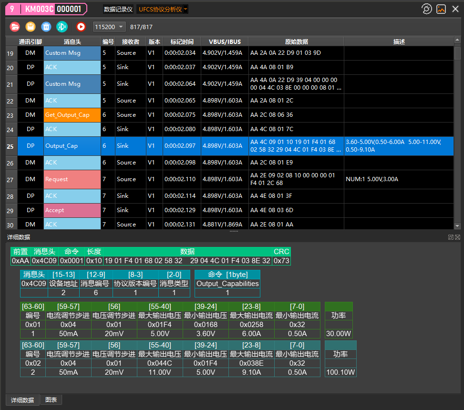464x410 pixels.
Task: Select the Output_Cap row 25
Action: point(72,146)
